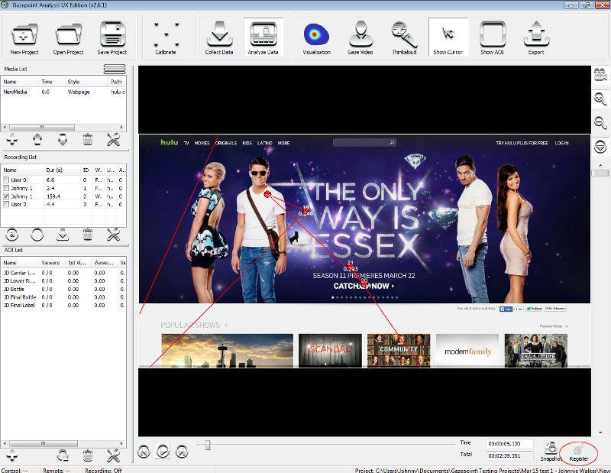Check the User 2 recording checkbox
The image size is (611, 473).
coord(6,204)
